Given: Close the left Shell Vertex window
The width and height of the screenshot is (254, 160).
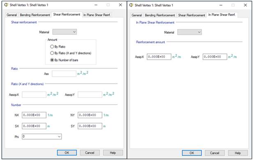Looking at the screenshot, I should pos(120,5).
